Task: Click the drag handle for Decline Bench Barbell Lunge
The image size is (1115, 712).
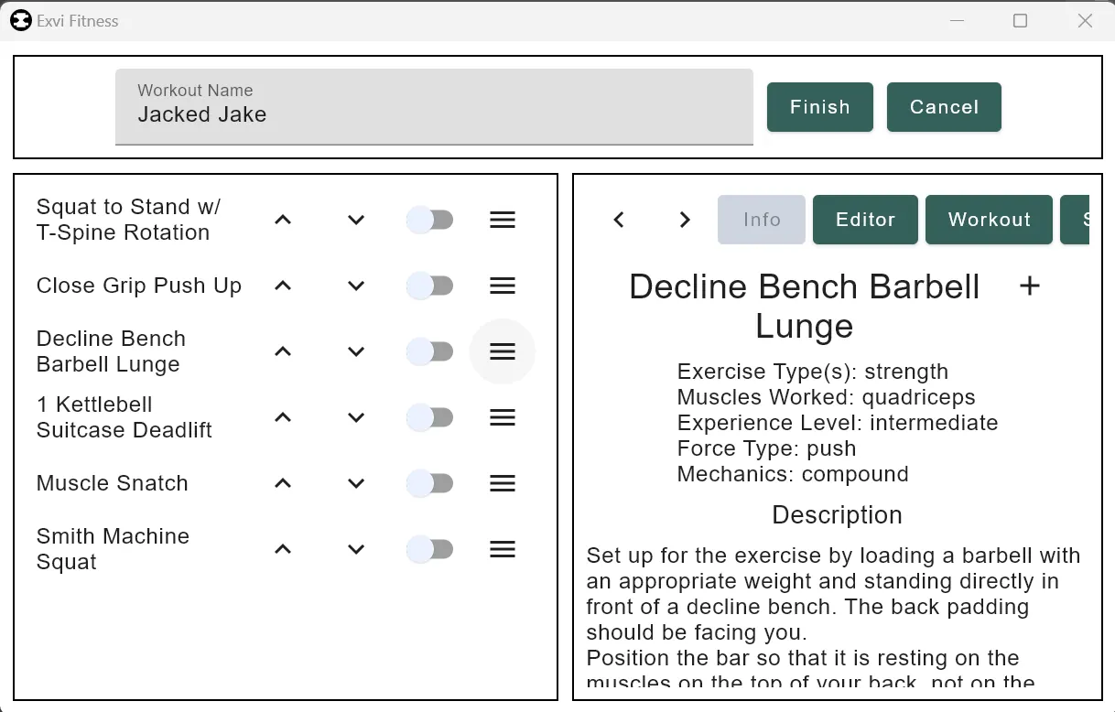Action: (503, 351)
